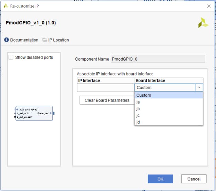
Task: Close the Re-customize IP dialog
Action: pos(209,6)
